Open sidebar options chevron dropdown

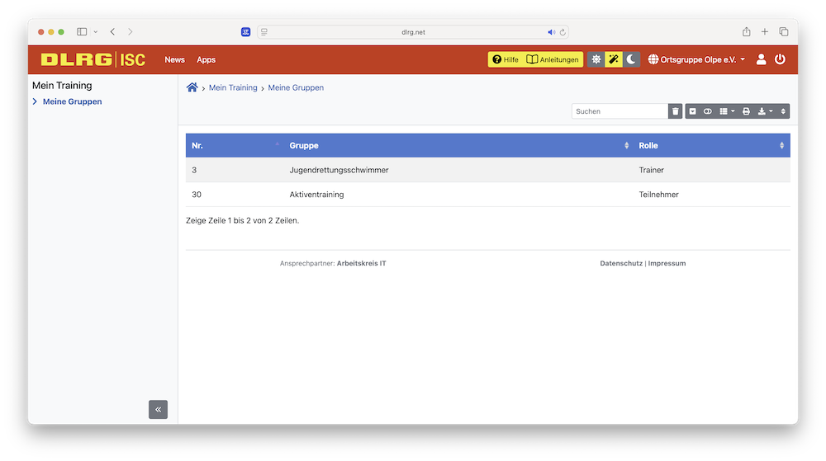pyautogui.click(x=95, y=31)
